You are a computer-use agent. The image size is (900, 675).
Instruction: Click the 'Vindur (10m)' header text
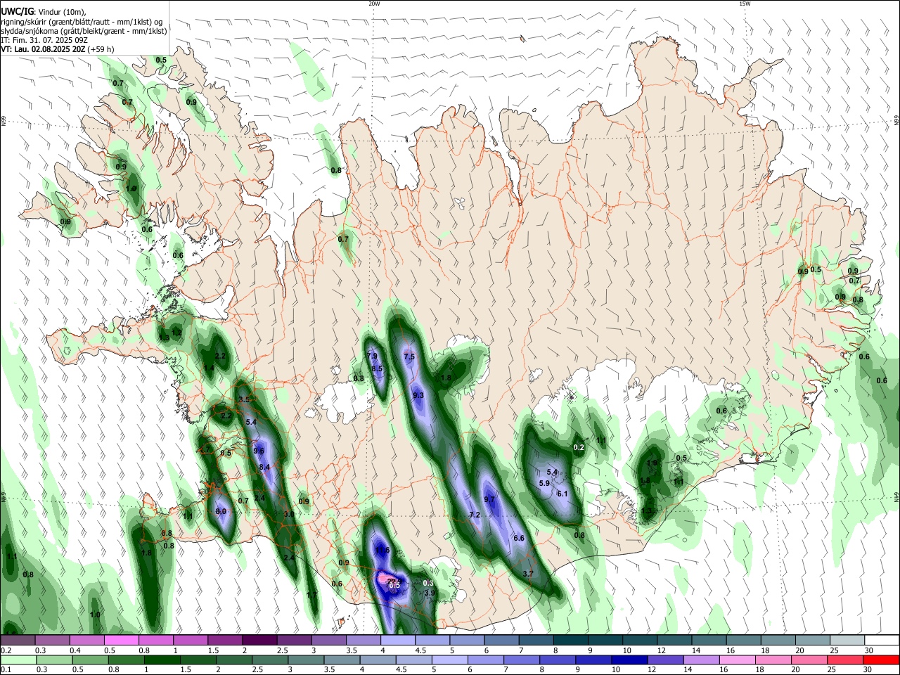click(62, 11)
